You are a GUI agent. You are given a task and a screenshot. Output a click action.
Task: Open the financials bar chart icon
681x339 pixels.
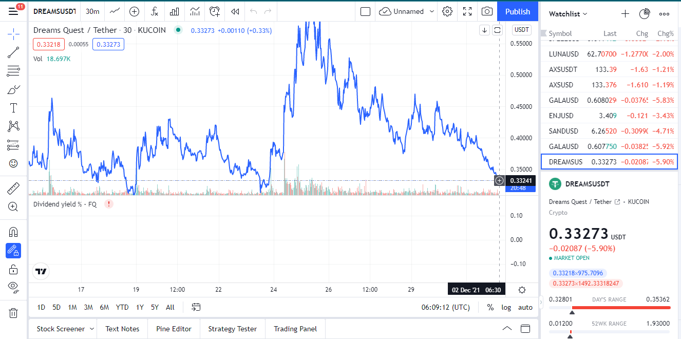pos(175,11)
